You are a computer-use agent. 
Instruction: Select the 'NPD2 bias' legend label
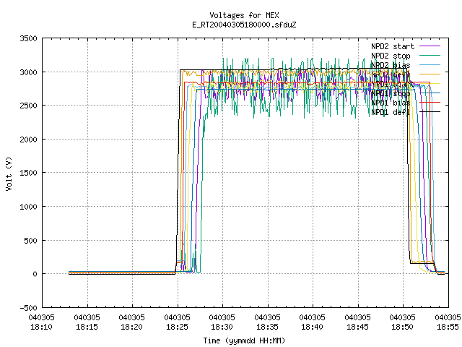[x=391, y=65]
